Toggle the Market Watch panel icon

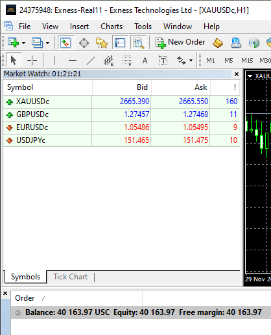65,43
